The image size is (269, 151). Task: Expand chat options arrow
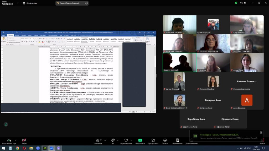(118, 141)
